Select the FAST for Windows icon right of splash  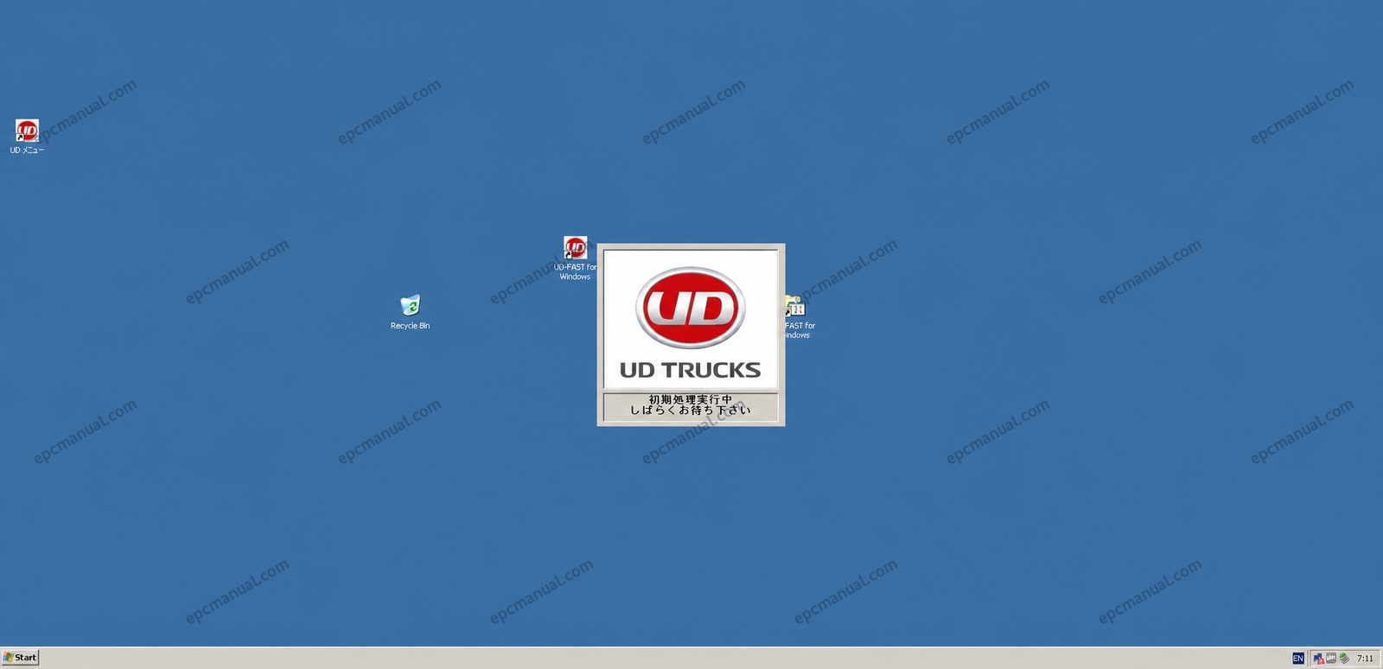coord(799,317)
